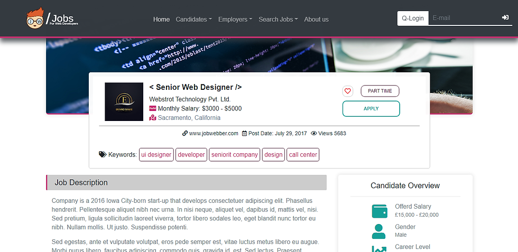Click the calendar icon near Post Date

point(244,134)
